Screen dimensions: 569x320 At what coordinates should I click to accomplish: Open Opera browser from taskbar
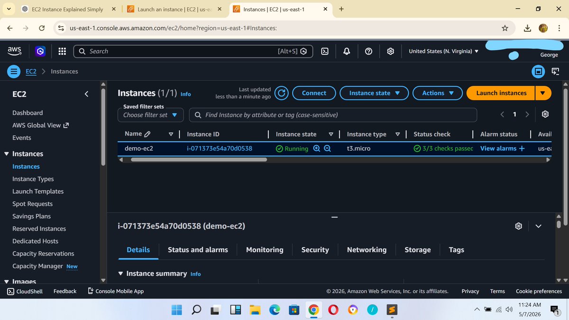point(333,310)
